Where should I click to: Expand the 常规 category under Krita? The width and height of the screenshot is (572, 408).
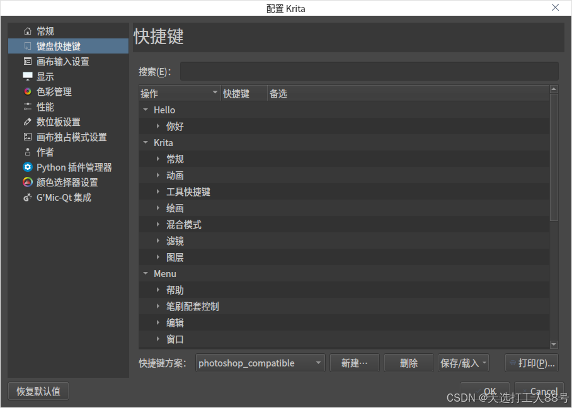(158, 159)
